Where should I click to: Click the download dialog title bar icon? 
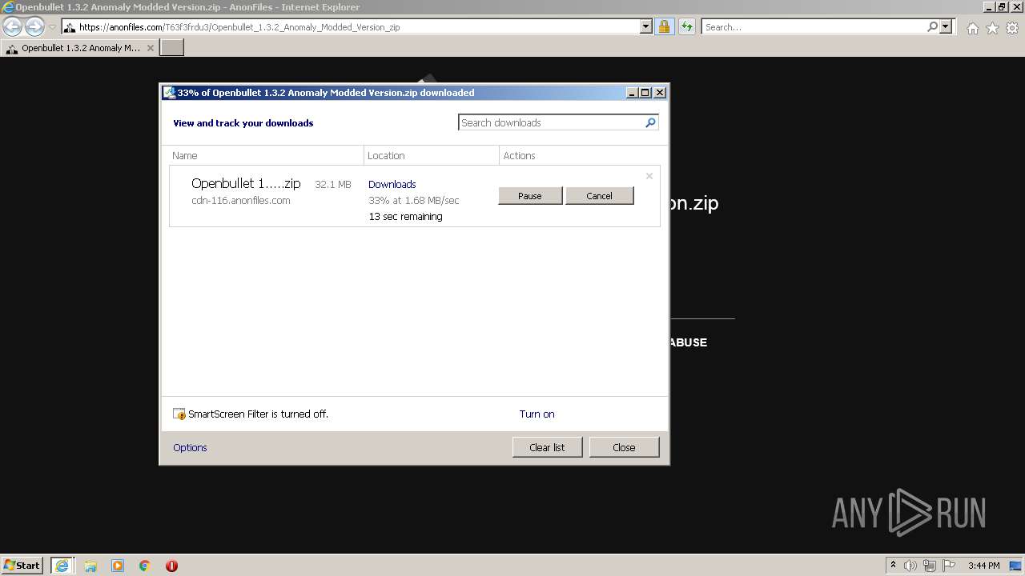(x=169, y=93)
